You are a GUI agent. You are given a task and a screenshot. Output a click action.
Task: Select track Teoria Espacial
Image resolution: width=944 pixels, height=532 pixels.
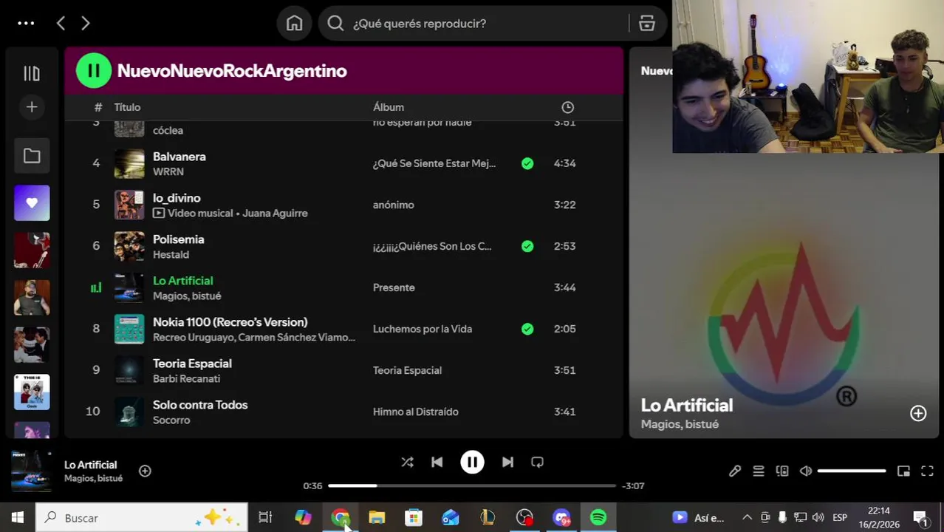point(192,364)
